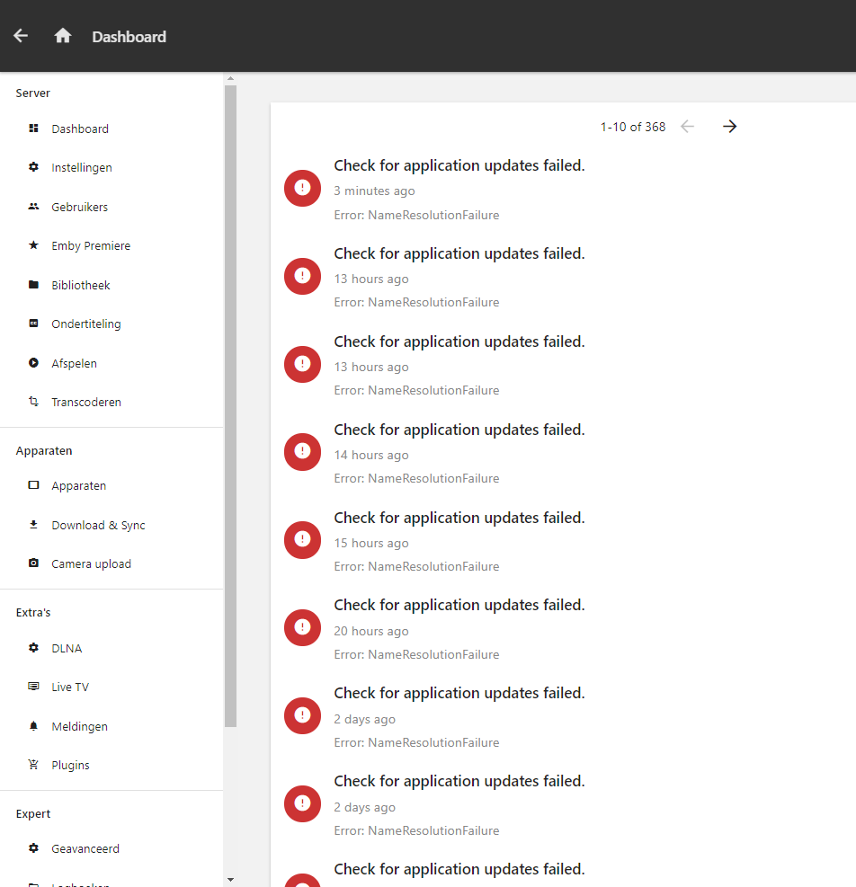Click the alert title above '3 minutes ago'
Viewport: 856px width, 887px height.
pos(459,165)
